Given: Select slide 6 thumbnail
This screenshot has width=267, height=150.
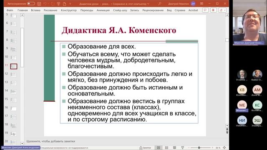Looking at the screenshot, I should 14,24.
